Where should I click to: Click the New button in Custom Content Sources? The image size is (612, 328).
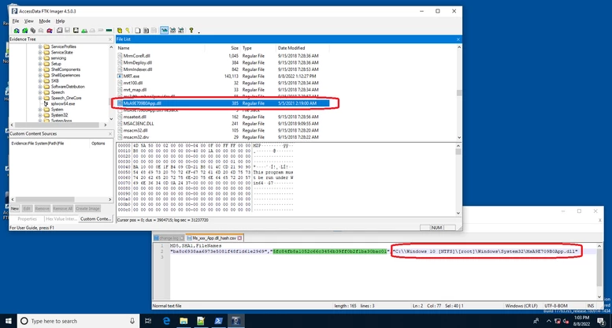coord(15,209)
